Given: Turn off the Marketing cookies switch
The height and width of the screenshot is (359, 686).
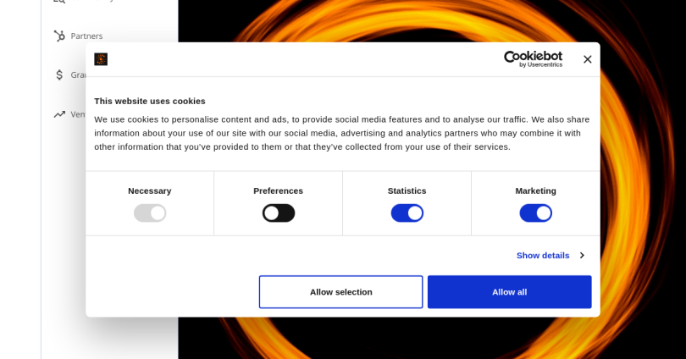Looking at the screenshot, I should pos(536,213).
